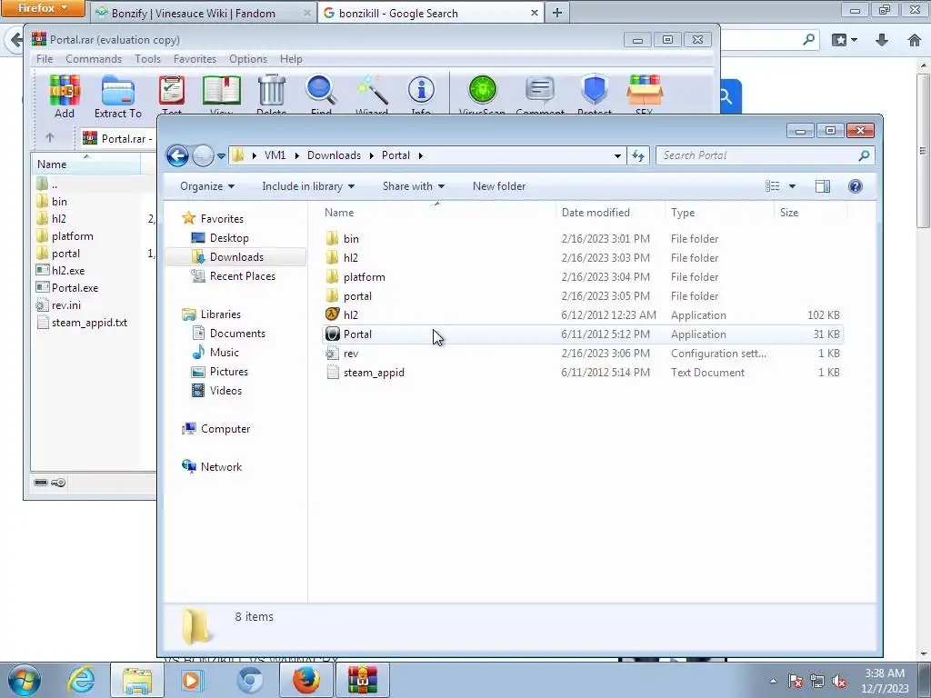Open the Windows Start button
Viewport: 931px width, 698px height.
coord(25,680)
